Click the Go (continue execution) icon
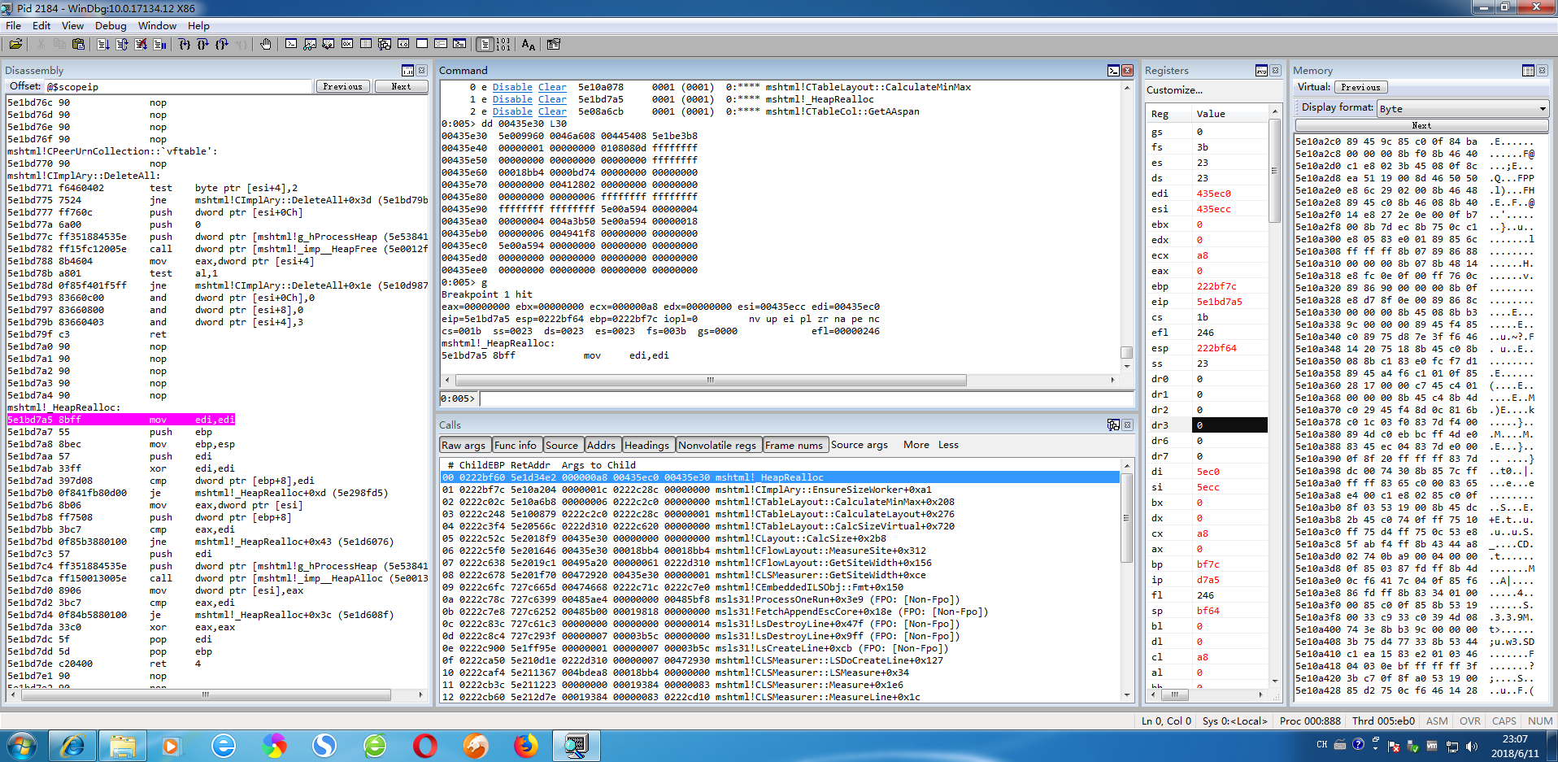The width and height of the screenshot is (1558, 762). (x=103, y=44)
